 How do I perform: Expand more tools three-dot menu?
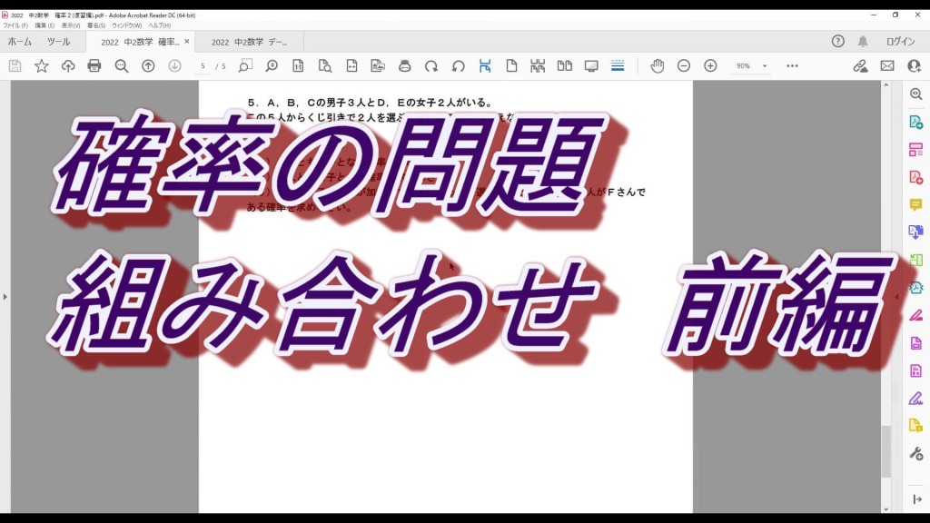pyautogui.click(x=792, y=66)
